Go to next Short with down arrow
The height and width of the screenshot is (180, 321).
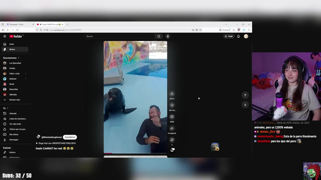coord(245,104)
